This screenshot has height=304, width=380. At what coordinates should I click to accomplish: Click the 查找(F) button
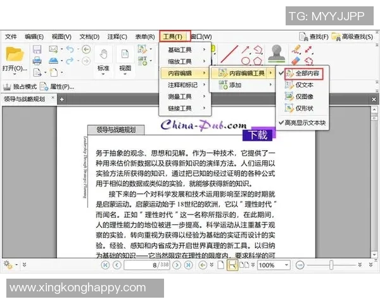[314, 37]
